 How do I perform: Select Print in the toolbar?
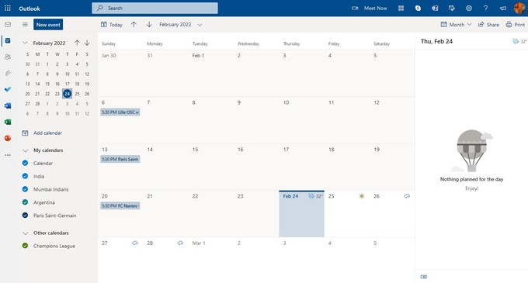point(516,25)
